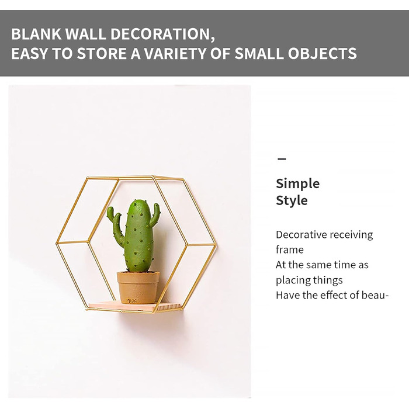Click the cactus's right arm

[155, 216]
